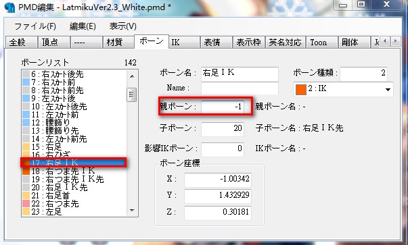Open the 編集(E) menu

click(83, 26)
